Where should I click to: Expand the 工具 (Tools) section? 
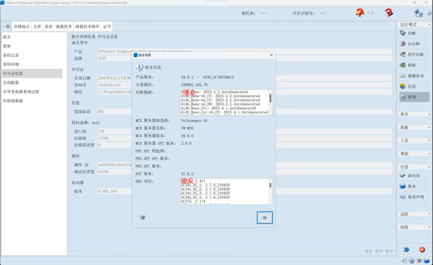414,140
